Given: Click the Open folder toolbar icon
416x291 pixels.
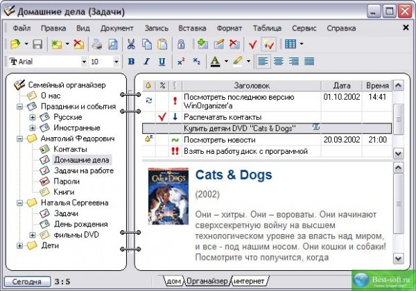Looking at the screenshot, I should [x=15, y=44].
